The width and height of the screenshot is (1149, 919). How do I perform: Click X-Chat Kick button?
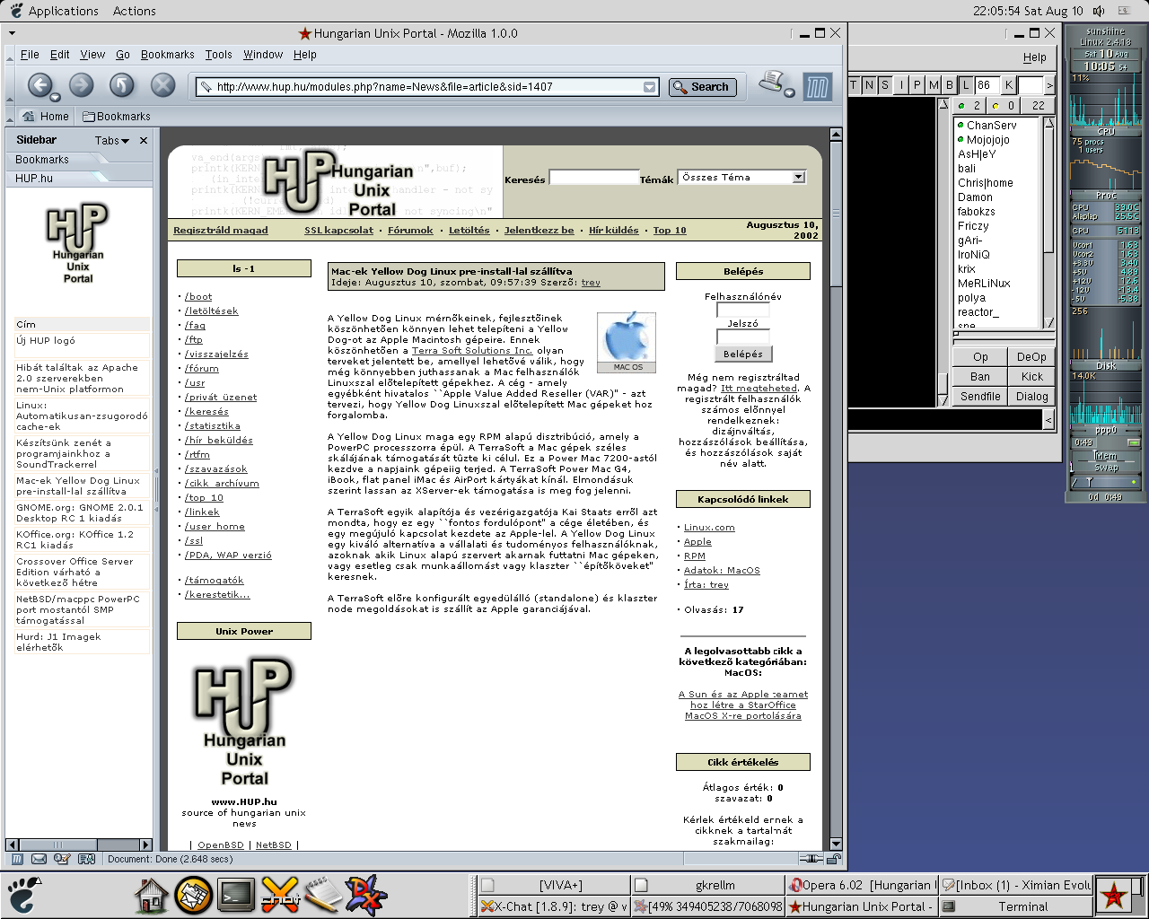[x=1031, y=377]
